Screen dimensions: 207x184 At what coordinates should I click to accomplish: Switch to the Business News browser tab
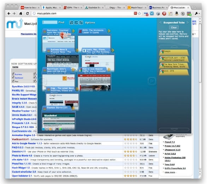[x=158, y=8]
